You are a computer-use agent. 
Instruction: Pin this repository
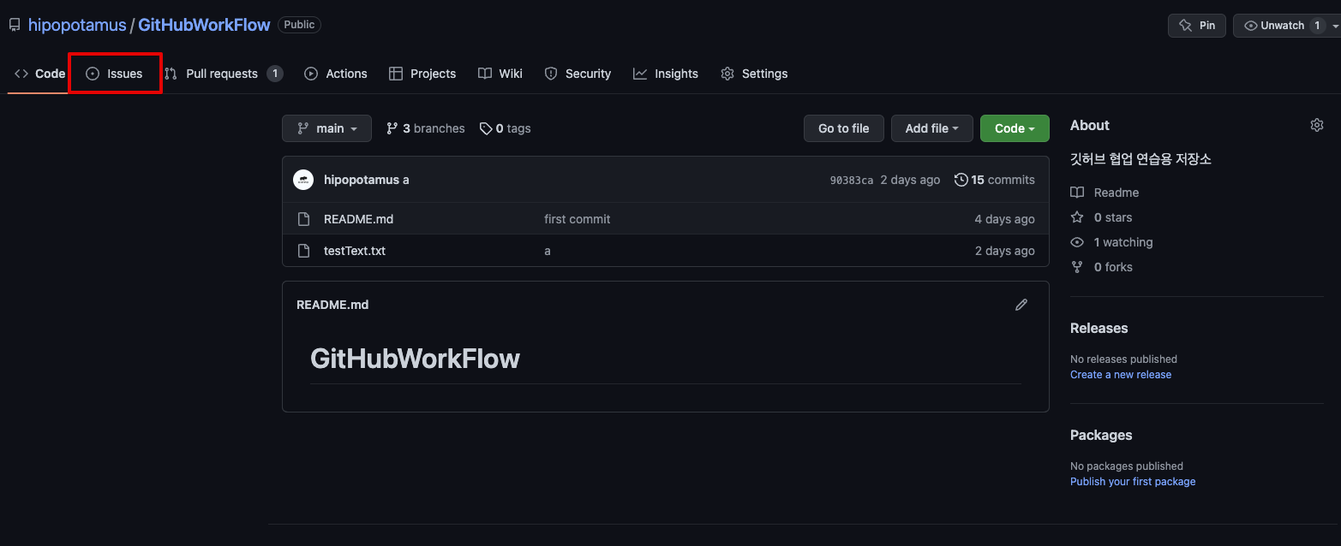tap(1197, 26)
